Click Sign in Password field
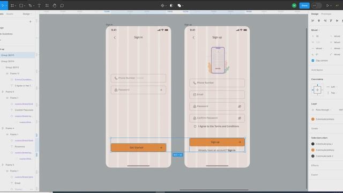This screenshot has width=343, height=193. click(138, 90)
